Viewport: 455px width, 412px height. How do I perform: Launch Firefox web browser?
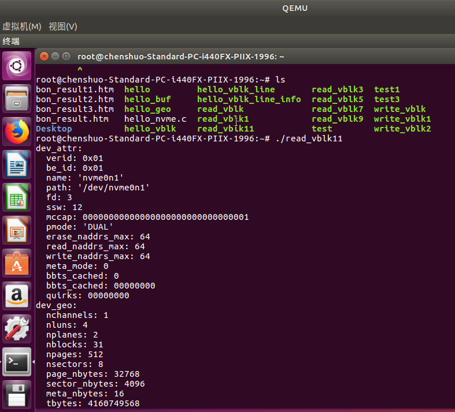point(17,132)
